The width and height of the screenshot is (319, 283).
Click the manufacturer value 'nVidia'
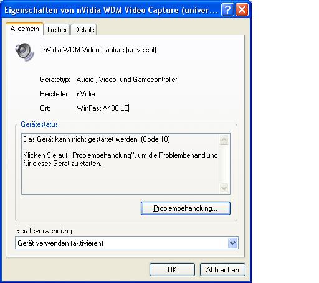(86, 94)
